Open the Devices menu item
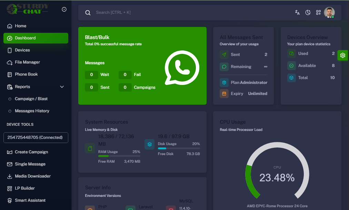 click(22, 50)
